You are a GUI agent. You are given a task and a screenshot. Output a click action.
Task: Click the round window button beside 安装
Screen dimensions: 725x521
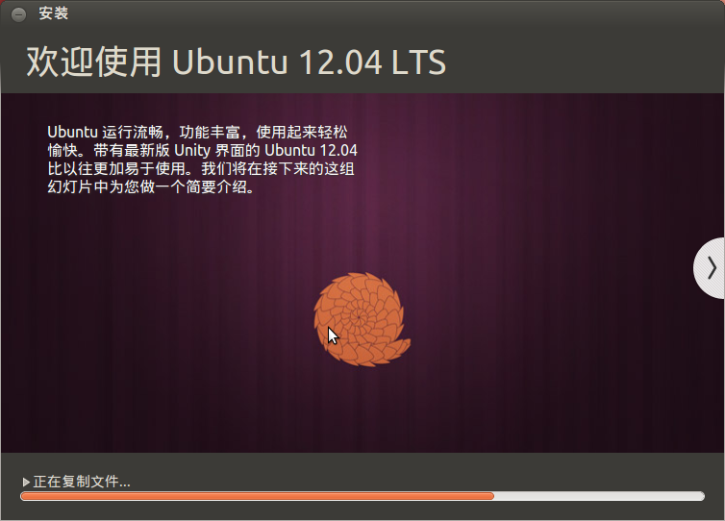[x=18, y=14]
